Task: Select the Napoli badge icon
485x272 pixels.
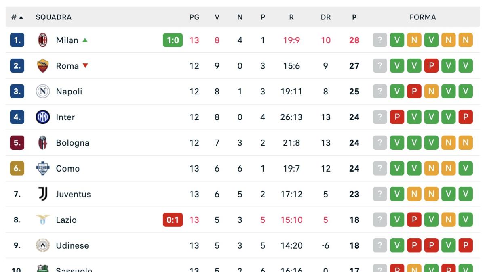Action: (43, 92)
